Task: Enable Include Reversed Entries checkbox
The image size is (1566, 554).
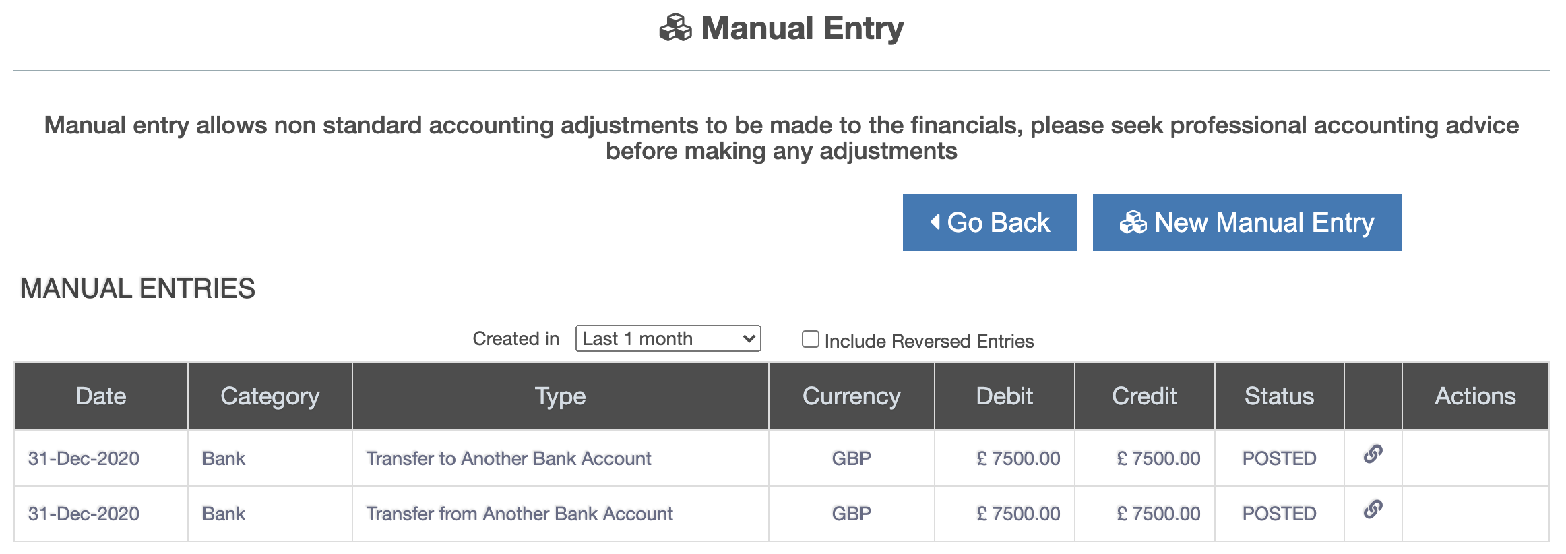Action: coord(811,339)
